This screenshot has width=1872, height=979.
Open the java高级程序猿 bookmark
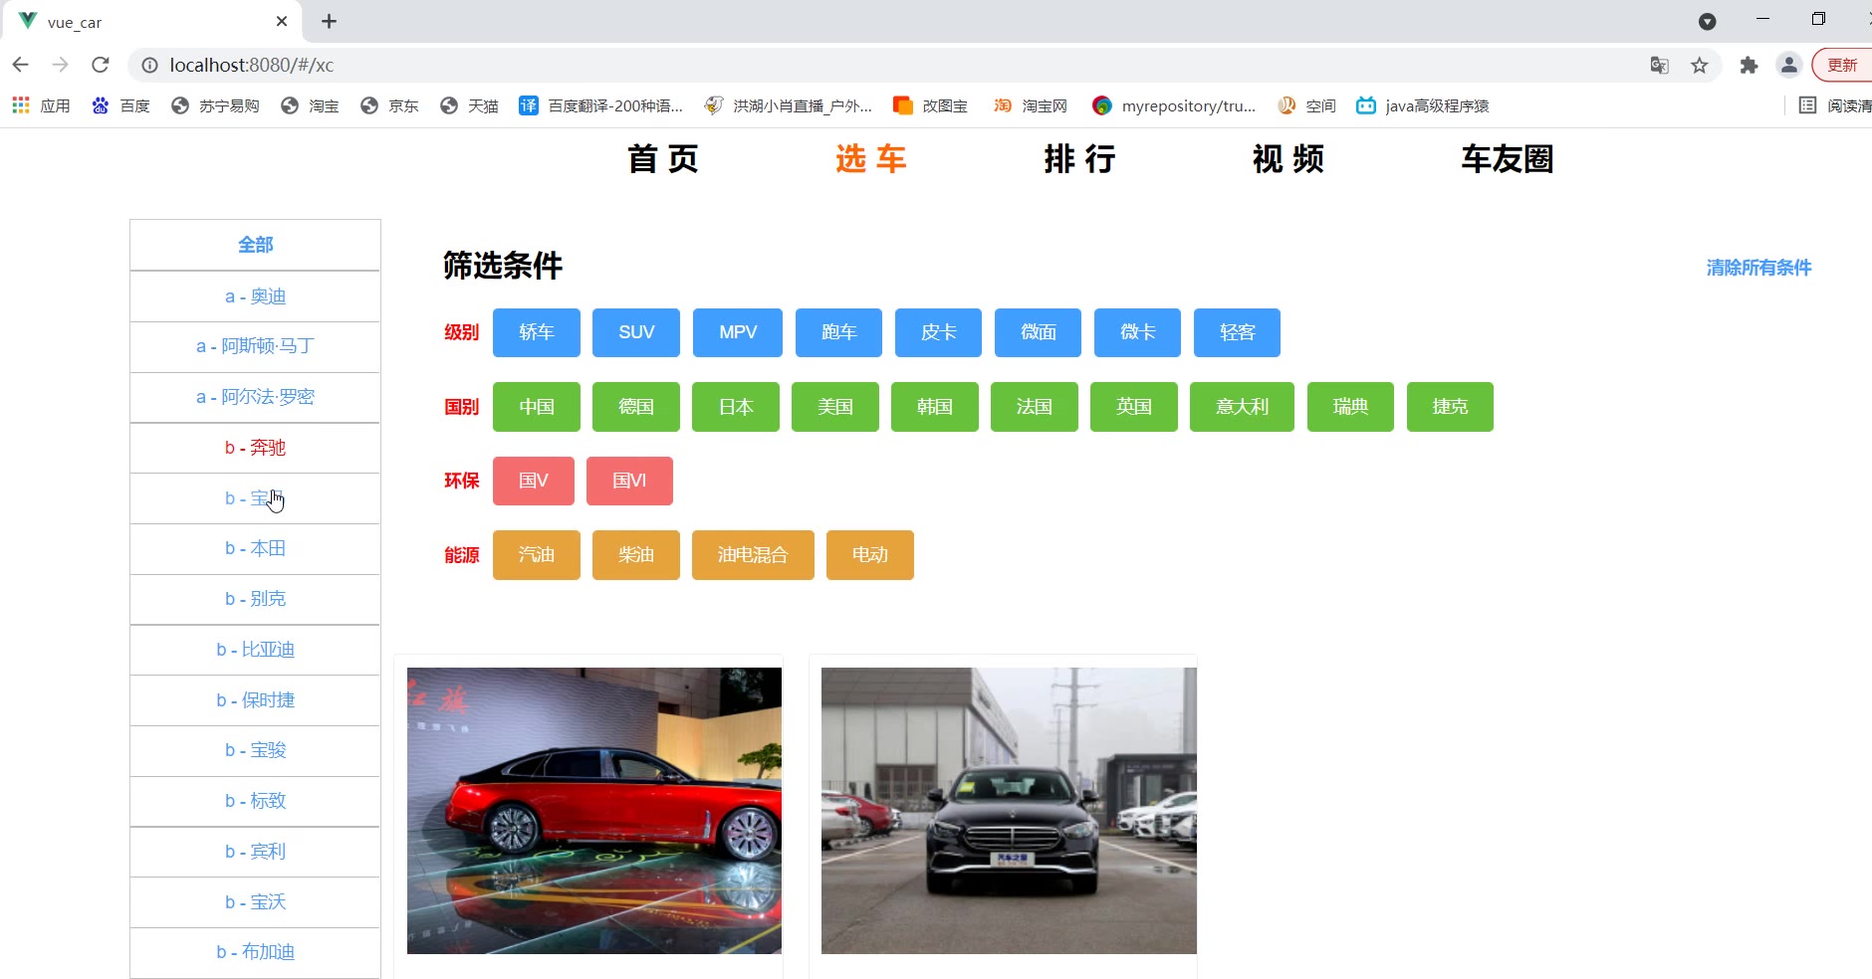click(x=1423, y=105)
